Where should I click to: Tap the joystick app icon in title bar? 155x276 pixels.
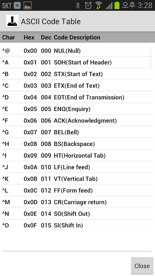[12, 21]
